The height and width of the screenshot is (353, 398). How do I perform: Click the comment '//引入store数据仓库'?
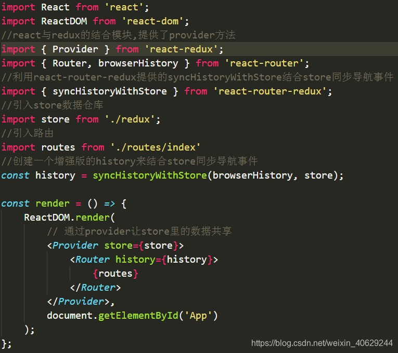(x=53, y=105)
